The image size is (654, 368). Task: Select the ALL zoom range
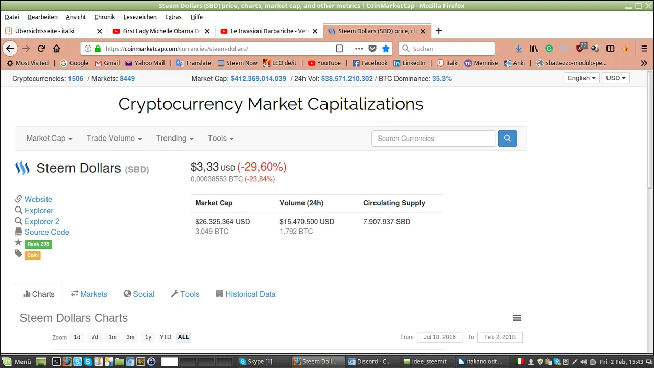click(183, 337)
